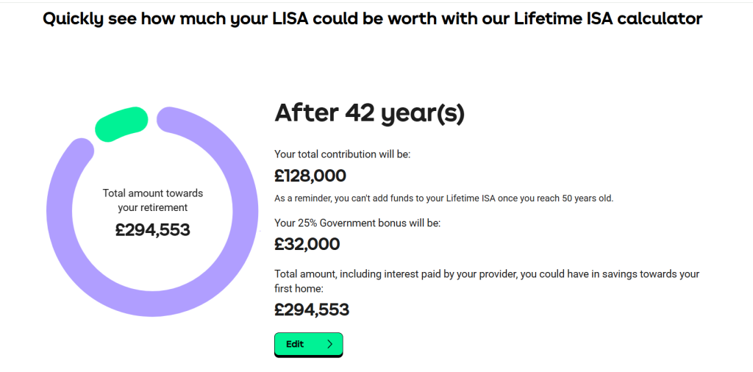
Task: Click "Total amount towards your retirement" label
Action: coord(153,200)
